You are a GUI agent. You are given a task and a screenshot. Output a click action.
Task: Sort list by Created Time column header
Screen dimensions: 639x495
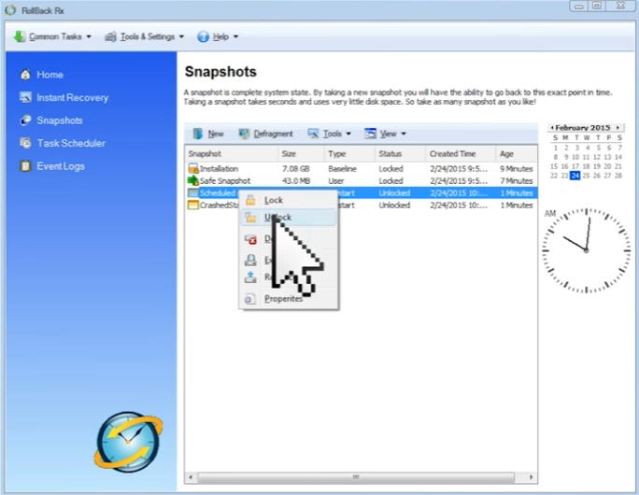tap(453, 153)
